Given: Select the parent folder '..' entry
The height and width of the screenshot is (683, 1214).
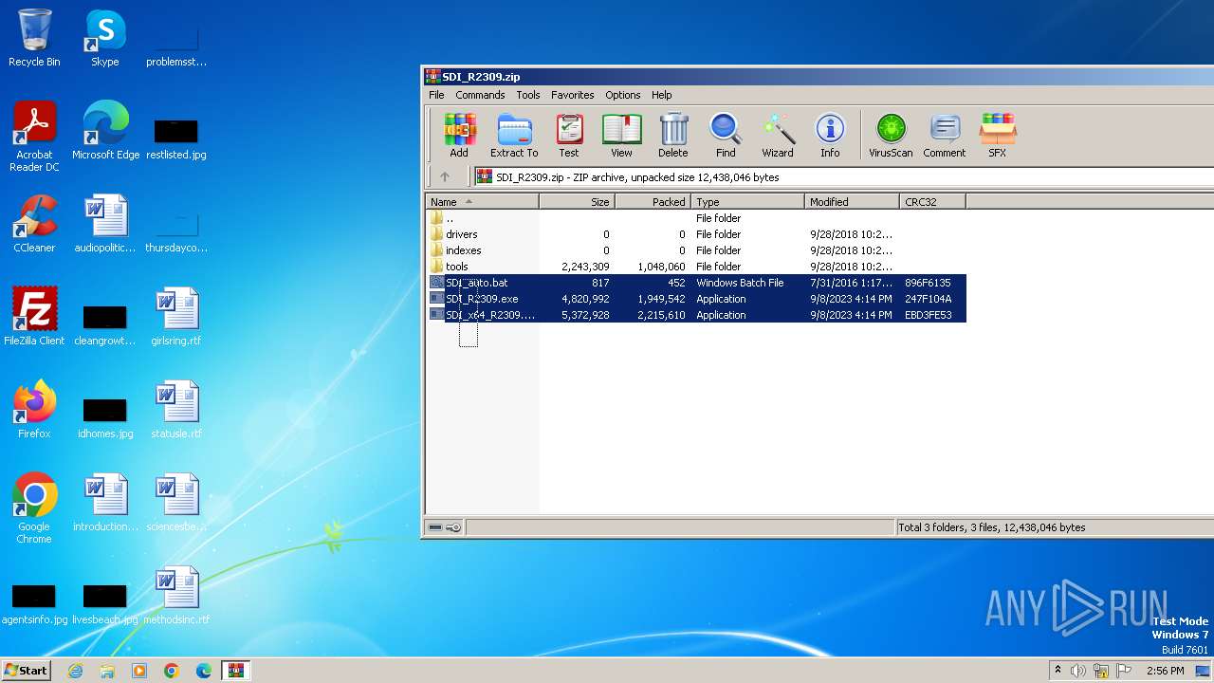Looking at the screenshot, I should (x=696, y=218).
